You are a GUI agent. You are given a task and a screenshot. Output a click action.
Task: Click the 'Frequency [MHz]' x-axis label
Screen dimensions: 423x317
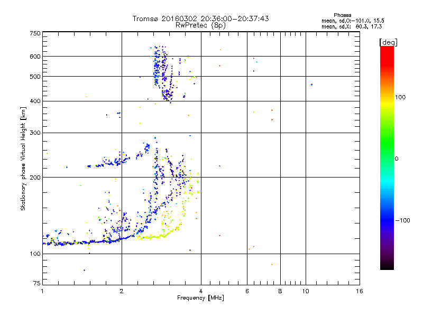pos(200,298)
